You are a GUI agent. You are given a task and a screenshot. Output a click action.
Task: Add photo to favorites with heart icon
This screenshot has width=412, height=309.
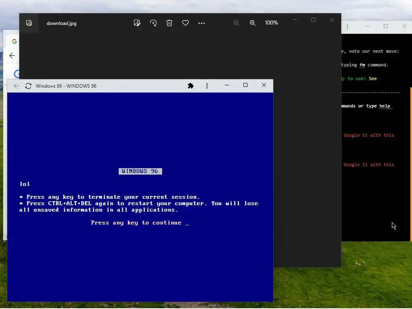tap(185, 23)
